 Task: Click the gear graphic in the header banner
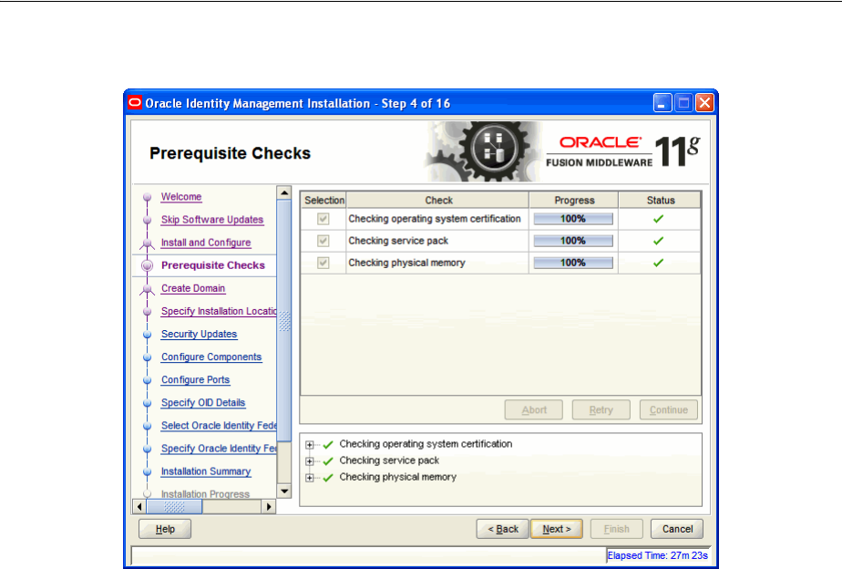click(483, 151)
